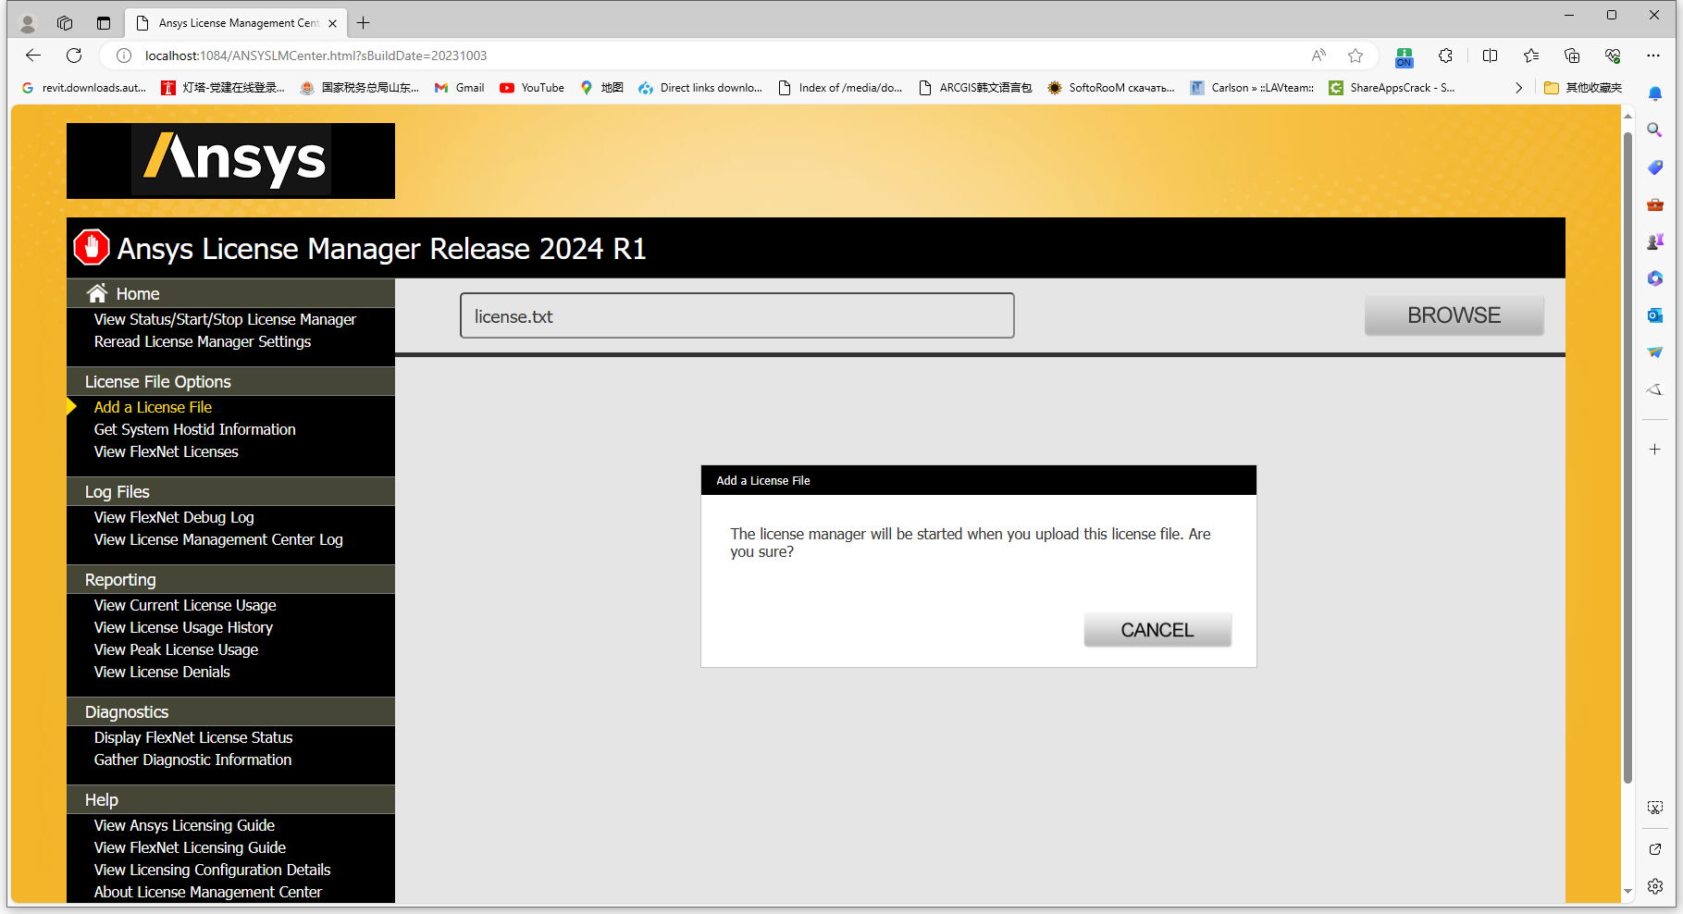View site information icon in address bar
The width and height of the screenshot is (1683, 914).
coord(123,56)
